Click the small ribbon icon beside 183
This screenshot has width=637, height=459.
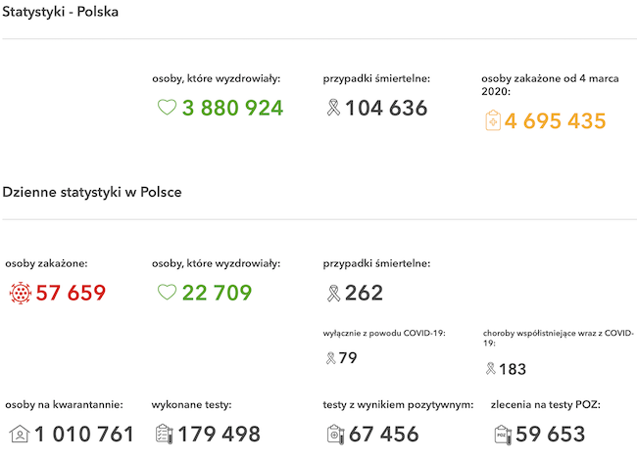pyautogui.click(x=490, y=369)
